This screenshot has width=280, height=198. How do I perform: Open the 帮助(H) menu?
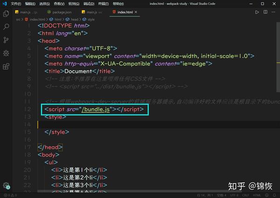click(x=118, y=4)
